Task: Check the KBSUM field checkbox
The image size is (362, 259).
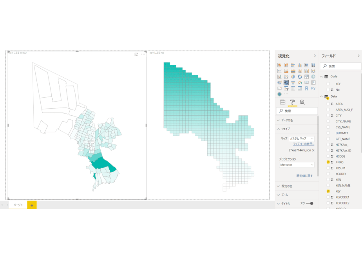Action: [328, 168]
